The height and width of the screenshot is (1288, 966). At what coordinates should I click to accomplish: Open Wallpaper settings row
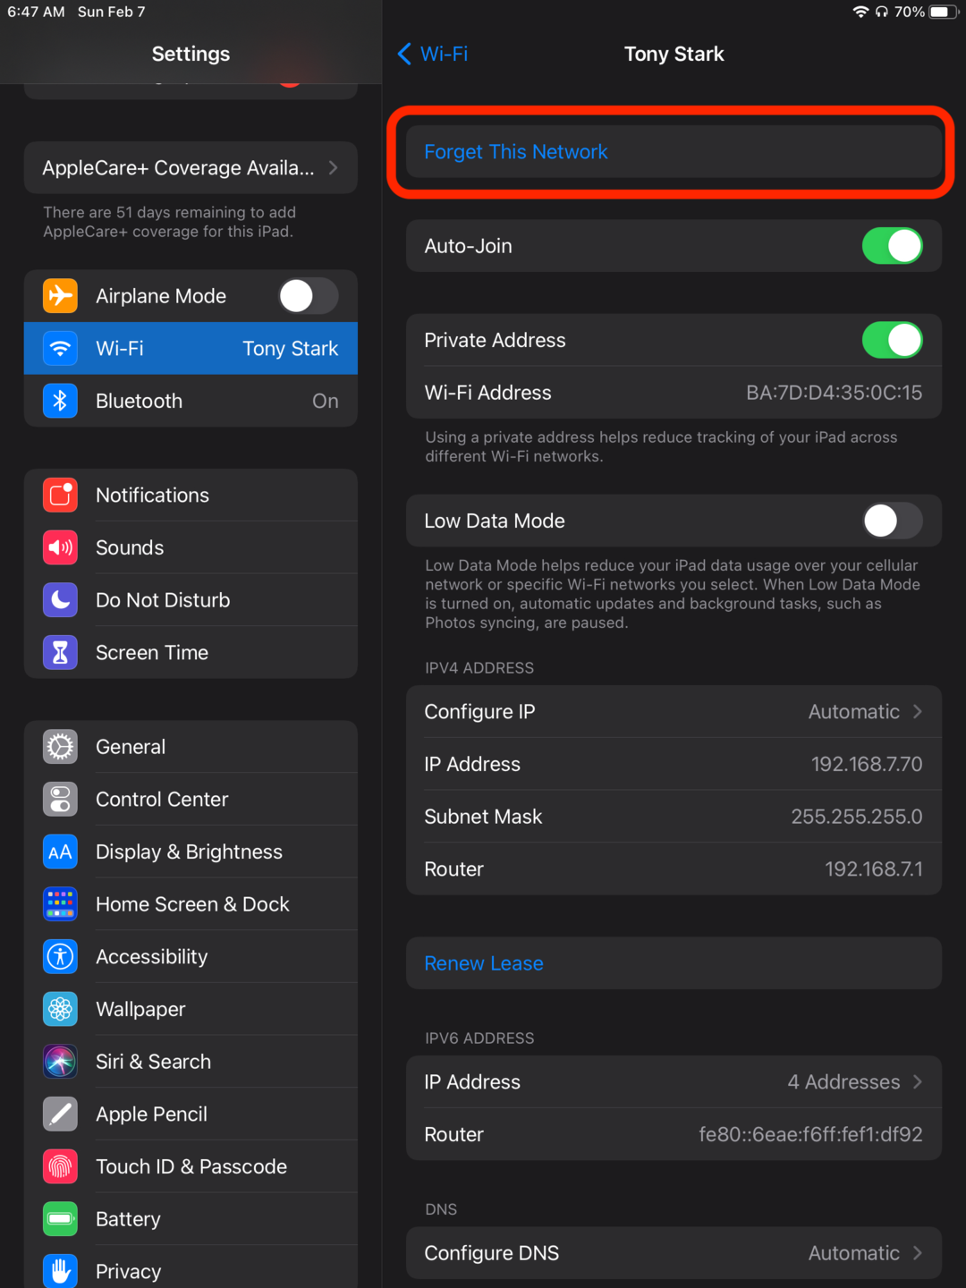tap(191, 1009)
